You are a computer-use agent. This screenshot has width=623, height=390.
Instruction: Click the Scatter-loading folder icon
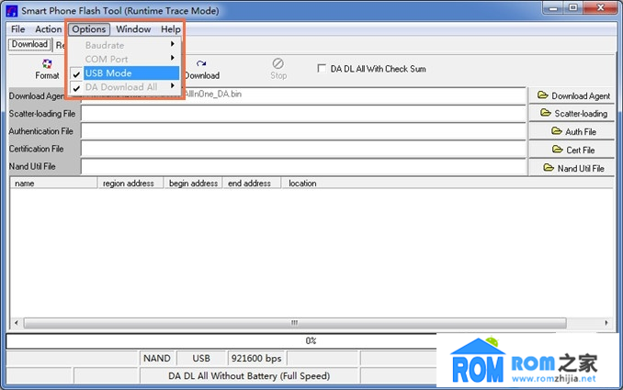coord(546,113)
